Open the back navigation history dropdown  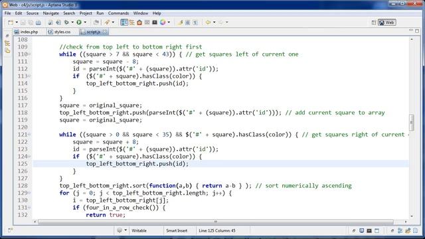click(x=214, y=23)
